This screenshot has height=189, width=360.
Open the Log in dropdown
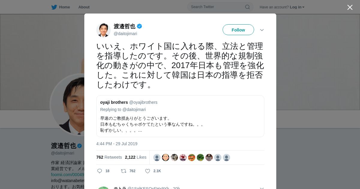pyautogui.click(x=297, y=7)
